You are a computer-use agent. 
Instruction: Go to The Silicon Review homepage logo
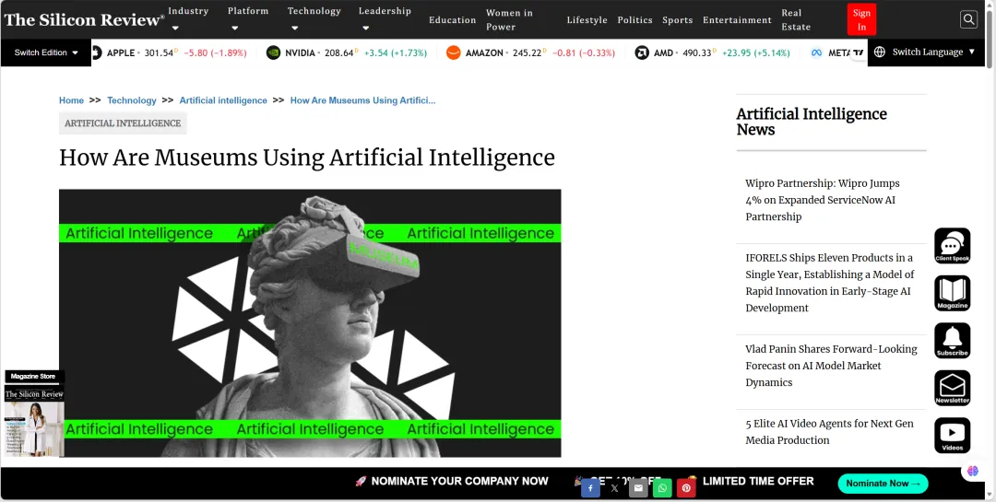click(x=84, y=19)
